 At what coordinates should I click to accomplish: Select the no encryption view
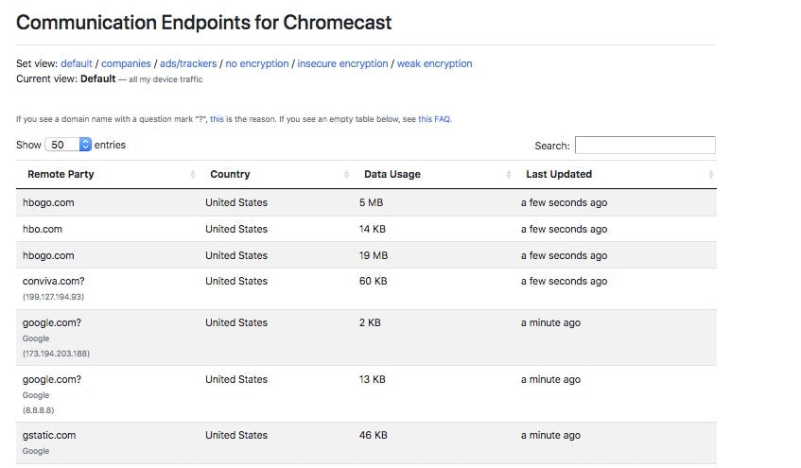256,63
